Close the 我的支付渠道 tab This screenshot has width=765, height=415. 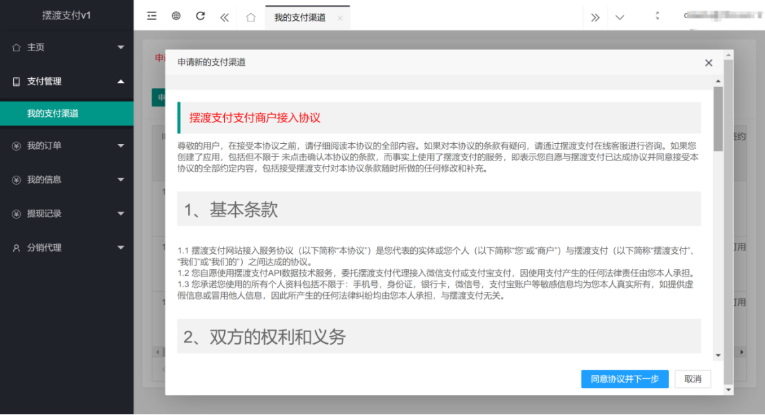(x=340, y=18)
